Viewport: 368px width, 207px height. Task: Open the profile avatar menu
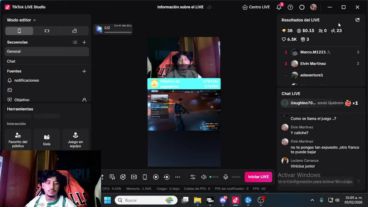point(313,7)
